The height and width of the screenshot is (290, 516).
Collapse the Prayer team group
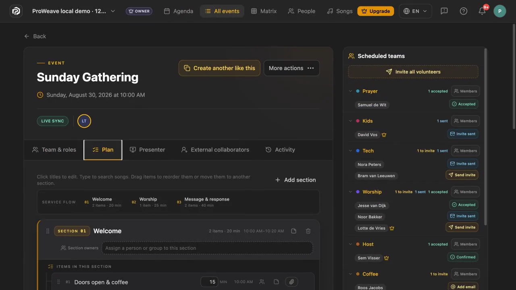(x=350, y=91)
